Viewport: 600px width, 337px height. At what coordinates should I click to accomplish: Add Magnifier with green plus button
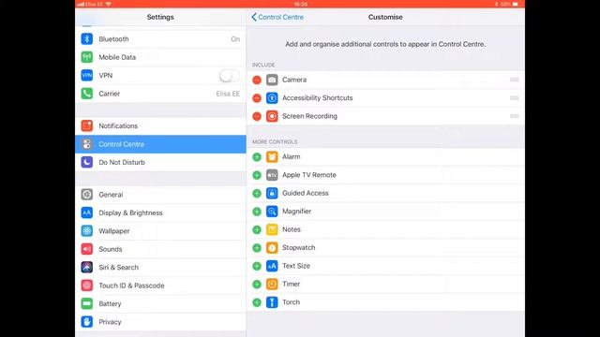257,212
